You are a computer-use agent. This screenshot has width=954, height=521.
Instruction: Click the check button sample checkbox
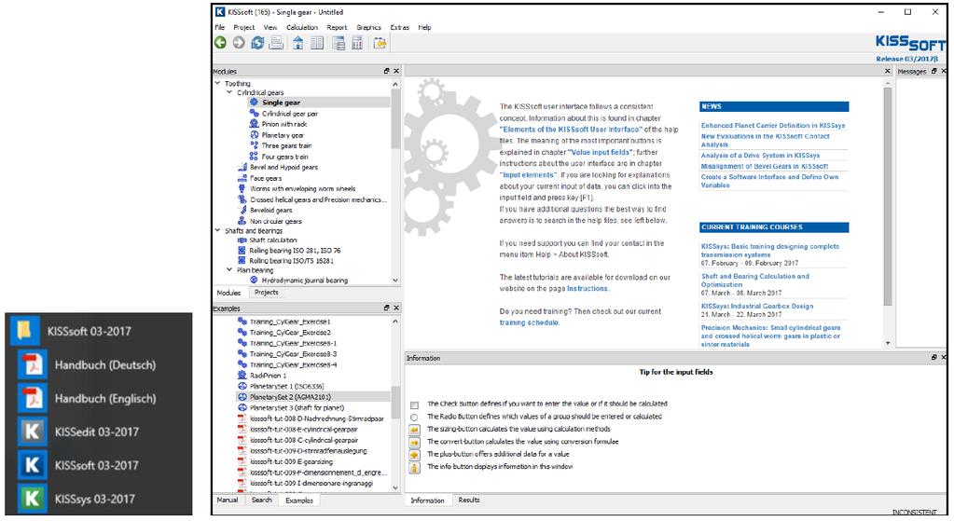click(x=414, y=404)
